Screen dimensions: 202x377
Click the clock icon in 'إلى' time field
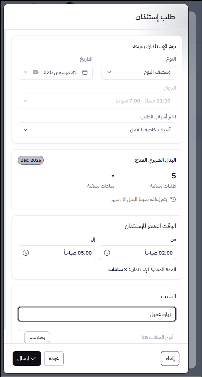pyautogui.click(x=26, y=253)
